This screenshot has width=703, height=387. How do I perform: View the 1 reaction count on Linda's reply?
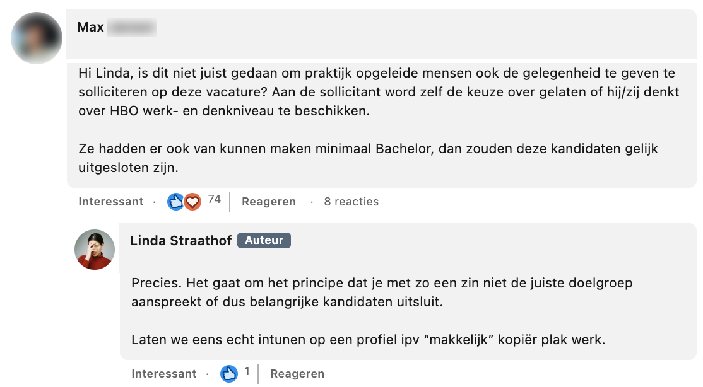click(247, 372)
